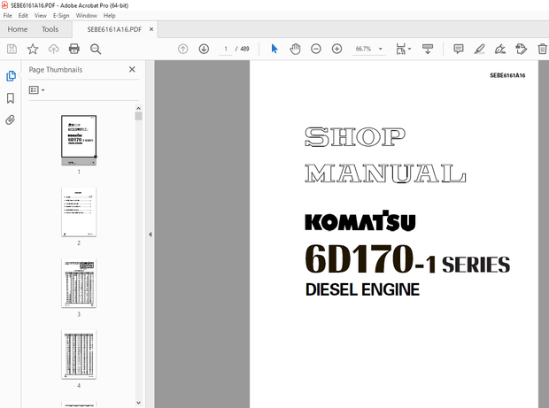549x408 pixels.
Task: Add file to starred with star icon
Action: click(33, 49)
